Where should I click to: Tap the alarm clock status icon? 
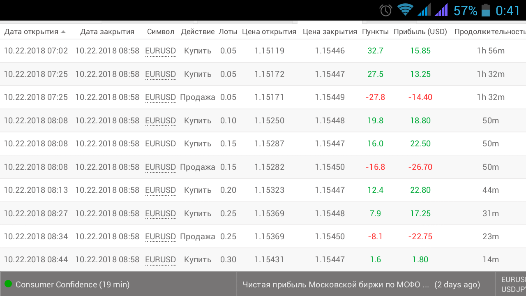point(386,10)
